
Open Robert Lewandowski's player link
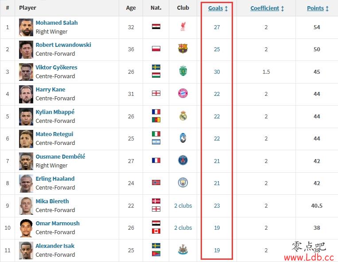tap(63, 45)
